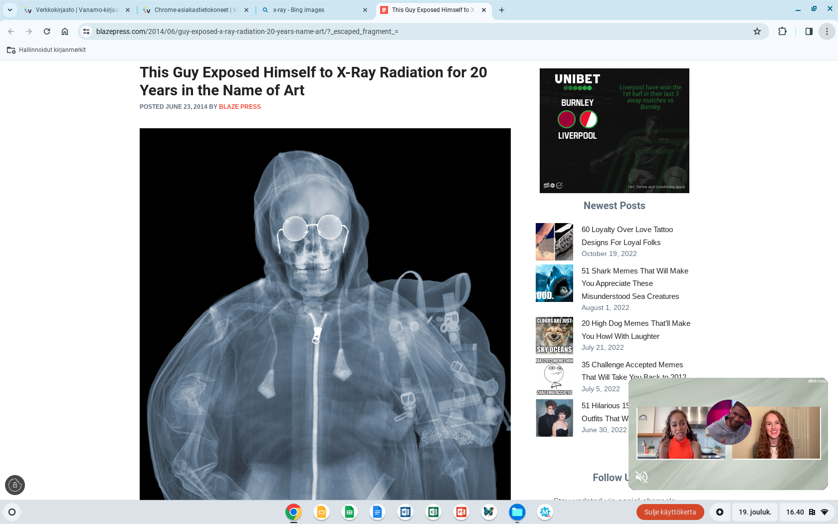The height and width of the screenshot is (524, 838).
Task: Click the 'Newest Posts' heading
Action: [x=614, y=206]
